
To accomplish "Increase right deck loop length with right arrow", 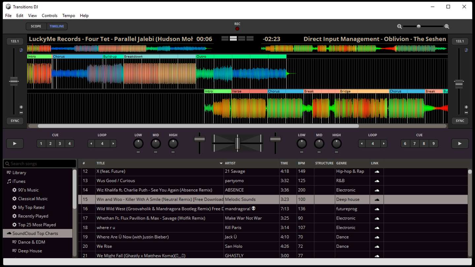I will (x=384, y=143).
